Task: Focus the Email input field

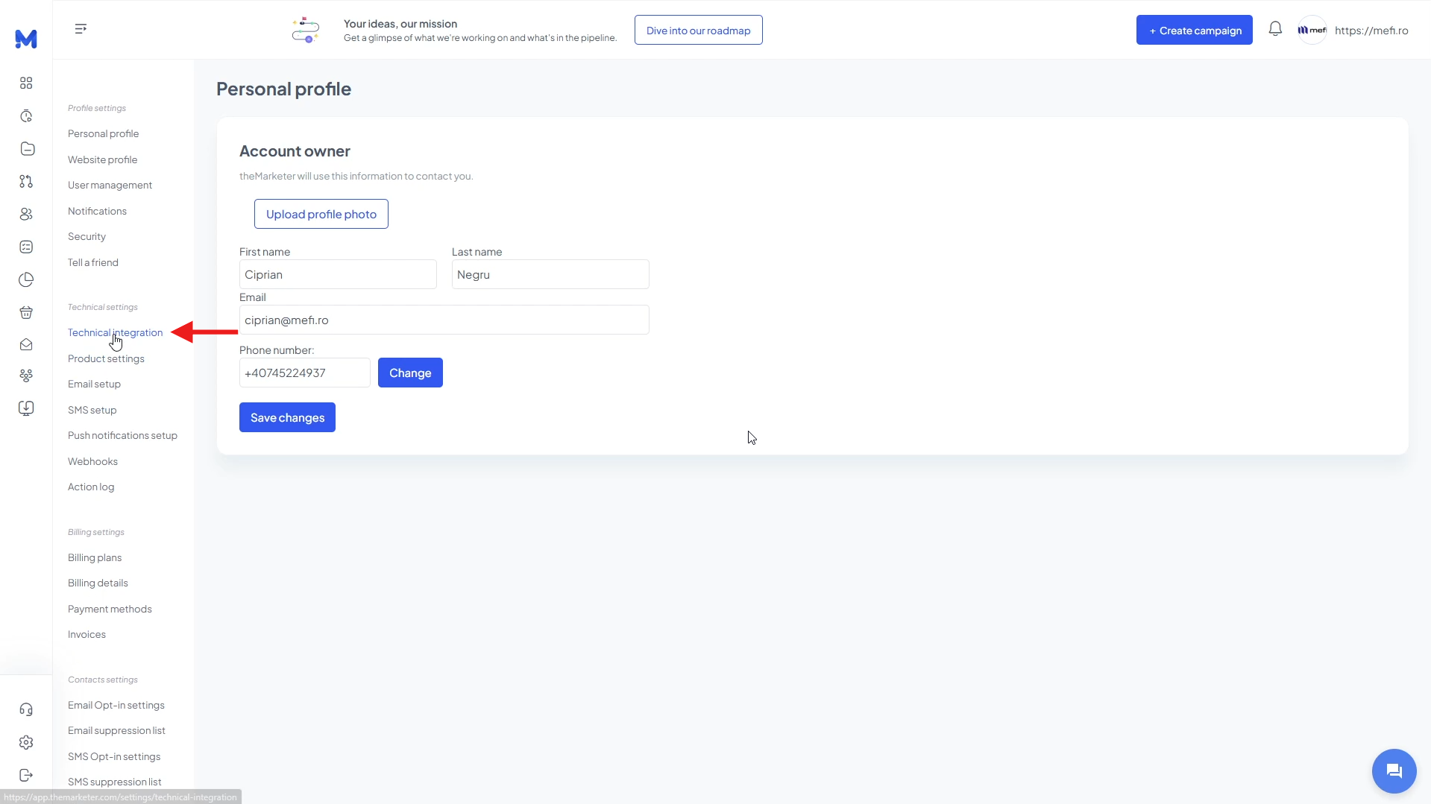Action: (x=444, y=320)
